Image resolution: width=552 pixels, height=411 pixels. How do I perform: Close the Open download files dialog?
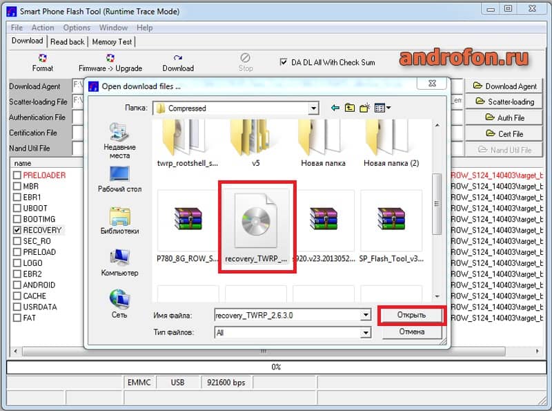(432, 83)
